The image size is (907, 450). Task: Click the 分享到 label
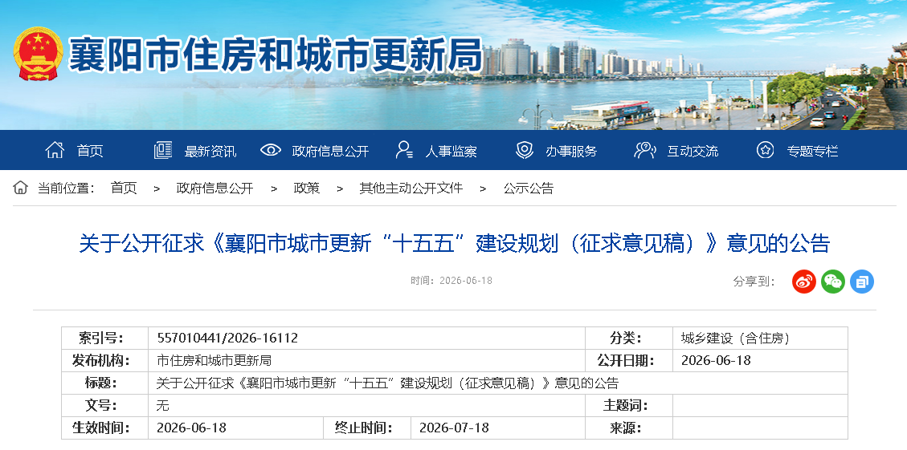click(754, 282)
